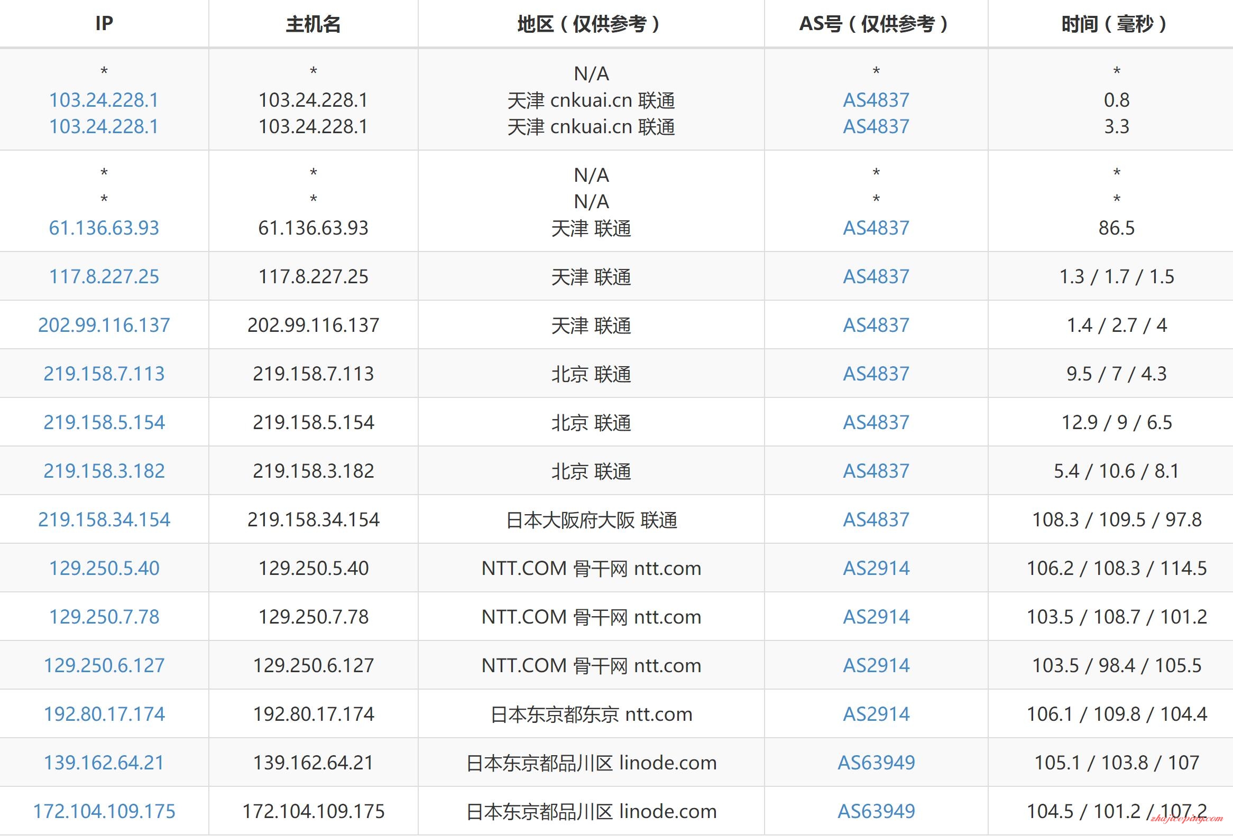Click the 主机名 column header
The image size is (1233, 836).
[313, 24]
